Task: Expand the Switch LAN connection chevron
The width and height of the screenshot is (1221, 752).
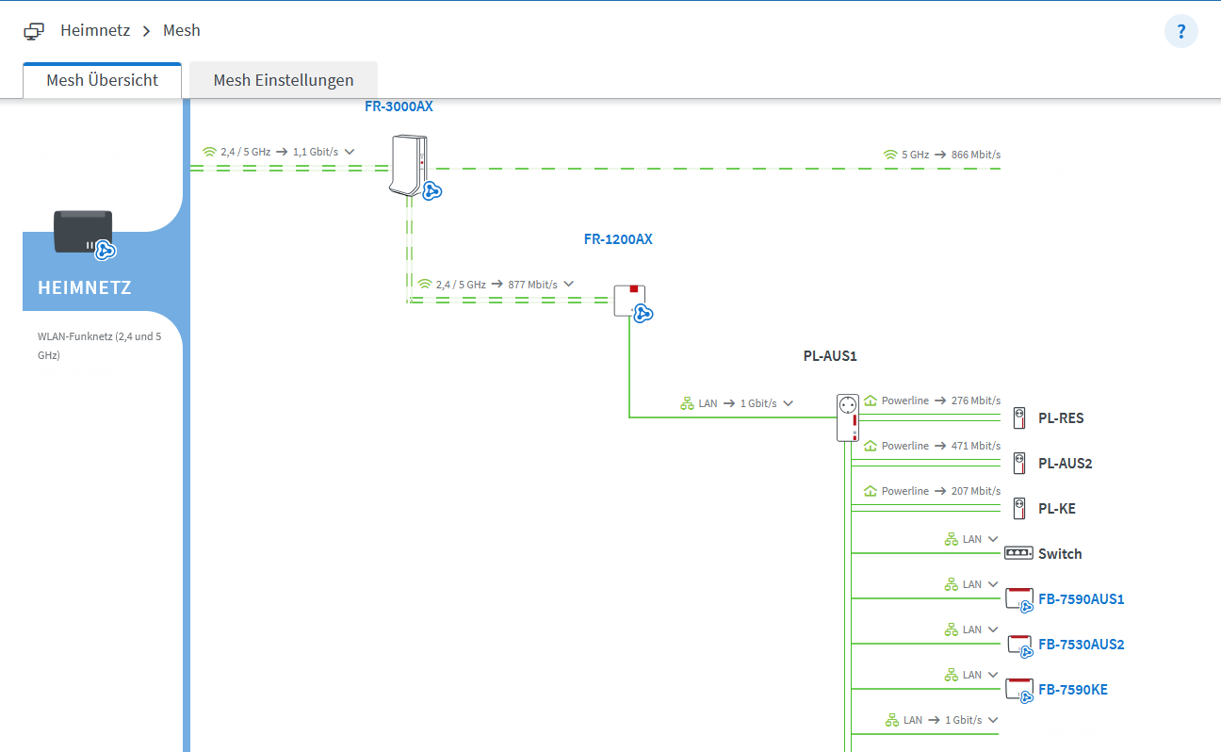Action: pos(992,539)
